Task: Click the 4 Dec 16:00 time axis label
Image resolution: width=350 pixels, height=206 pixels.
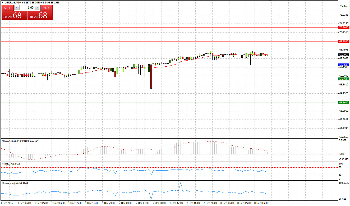Action: click(x=91, y=203)
